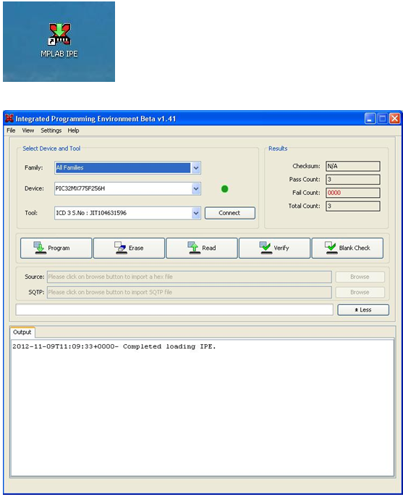Viewport: 403px width, 497px height.
Task: Click the red X application icon in the title bar
Action: pos(9,118)
